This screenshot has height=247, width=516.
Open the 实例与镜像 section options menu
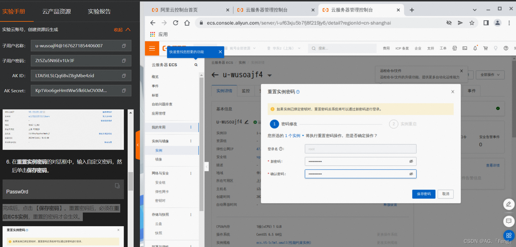point(191,141)
